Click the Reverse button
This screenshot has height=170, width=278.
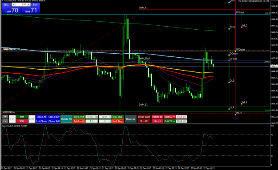[131, 119]
